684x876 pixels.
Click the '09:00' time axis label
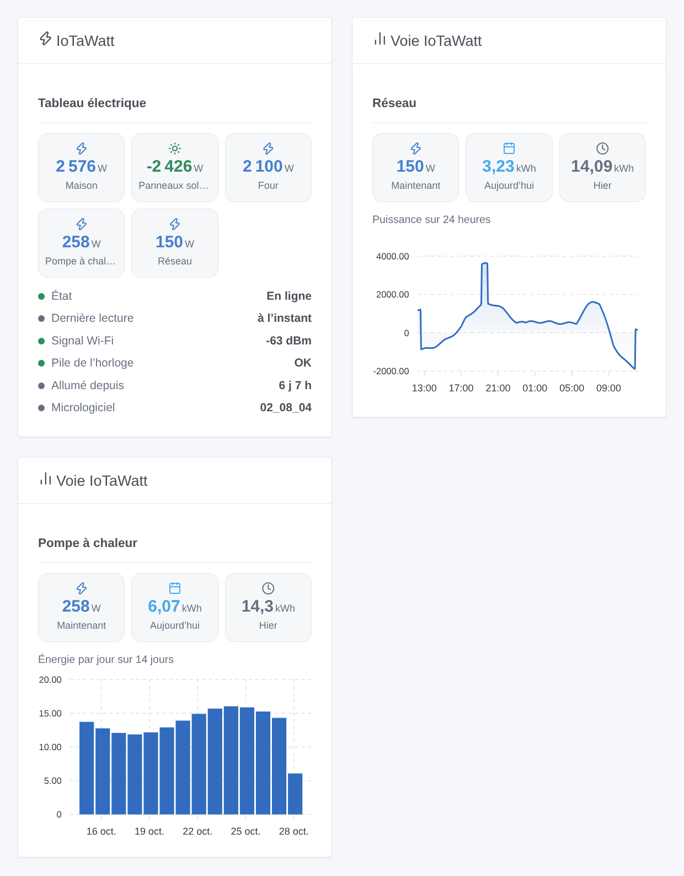pyautogui.click(x=609, y=388)
